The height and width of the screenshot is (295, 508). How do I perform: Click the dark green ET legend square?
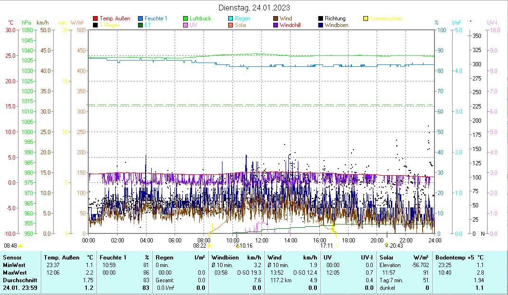[x=140, y=25]
